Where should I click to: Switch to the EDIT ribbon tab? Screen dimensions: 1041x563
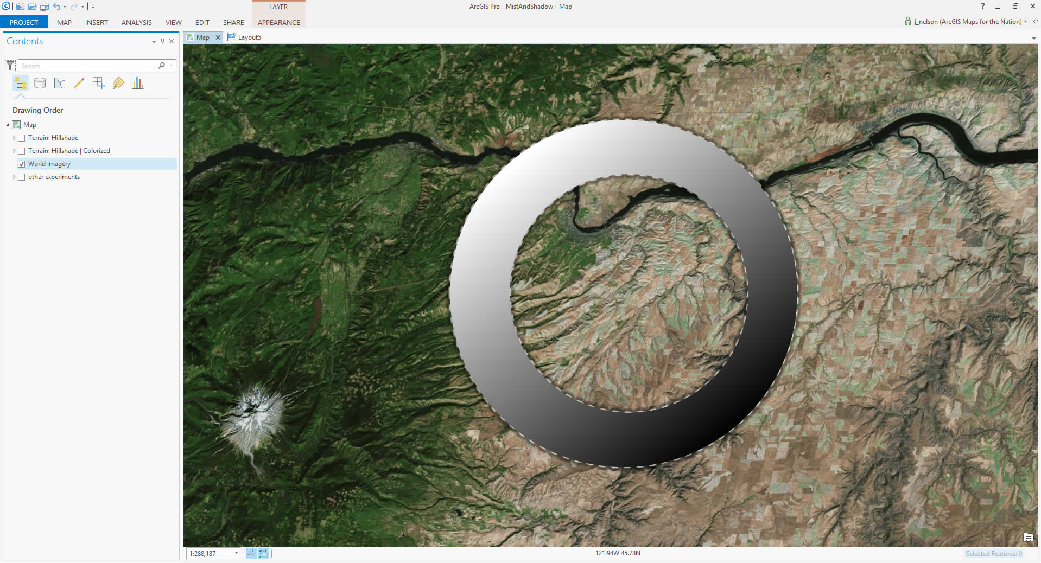202,22
